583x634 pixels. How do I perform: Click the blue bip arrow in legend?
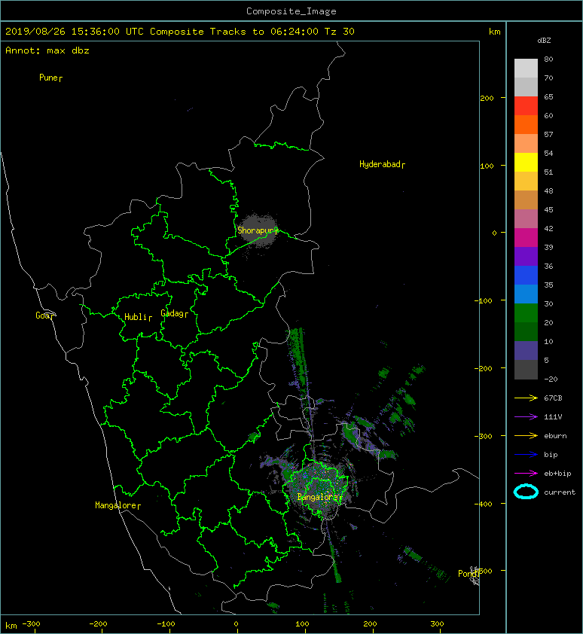(526, 455)
